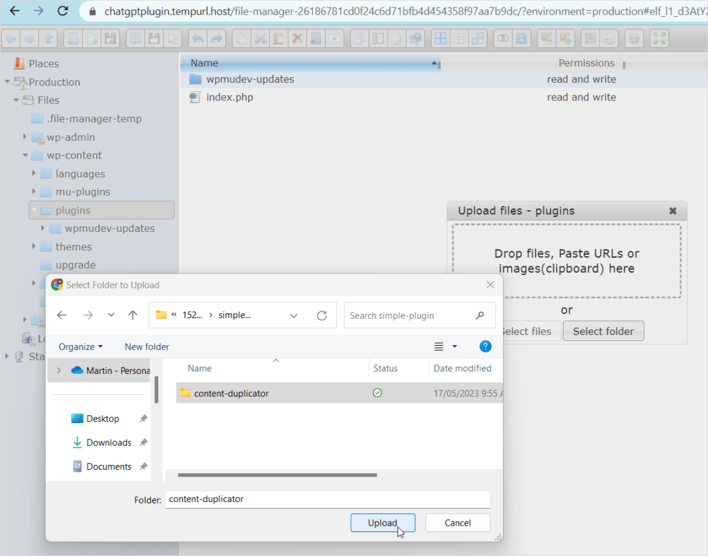Screen dimensions: 708x556
Task: Cut the selected file with the scissors icon
Action: [x=260, y=38]
